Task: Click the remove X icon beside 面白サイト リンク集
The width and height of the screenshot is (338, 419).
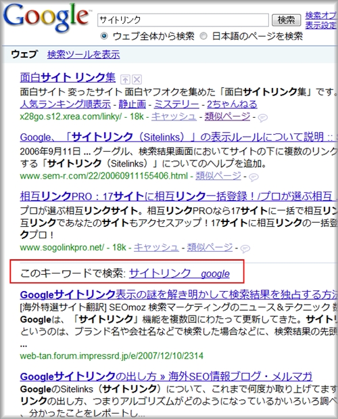Action: 137,79
